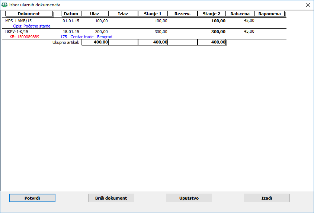This screenshot has height=213, width=314.
Task: Click total Stanje 2 cell 400,00
Action: pyautogui.click(x=212, y=42)
